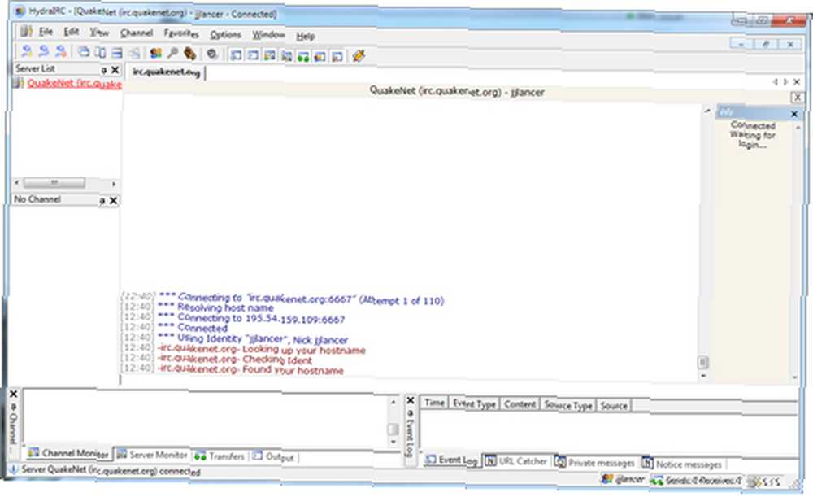This screenshot has height=497, width=813.
Task: Click "Server QuakeNet connected" status text
Action: coord(111,470)
